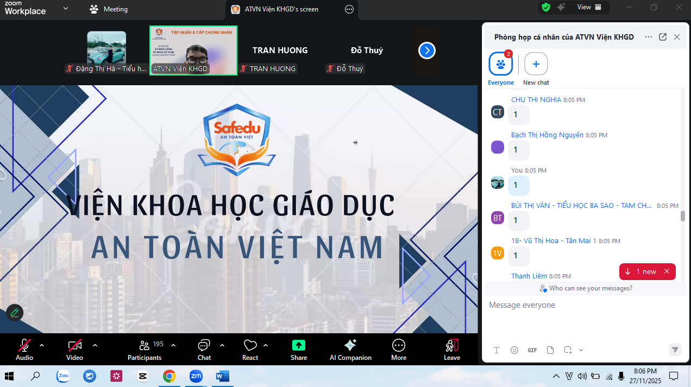Open the View layout dropdown
This screenshot has height=387, width=691.
pos(589,8)
